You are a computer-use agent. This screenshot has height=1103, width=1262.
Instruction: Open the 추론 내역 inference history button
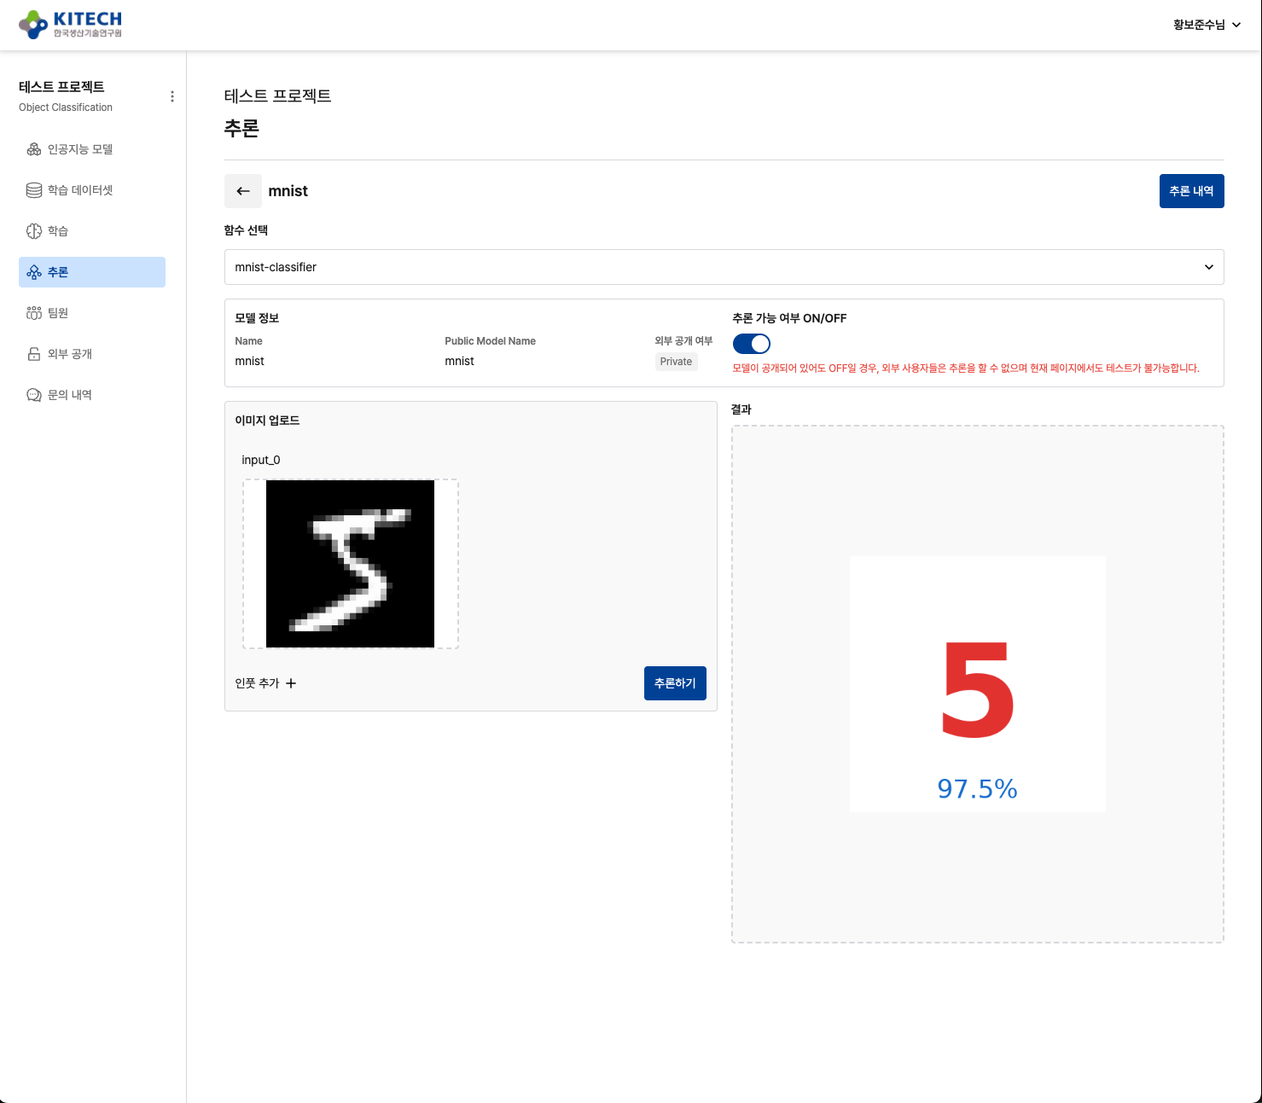pyautogui.click(x=1191, y=191)
